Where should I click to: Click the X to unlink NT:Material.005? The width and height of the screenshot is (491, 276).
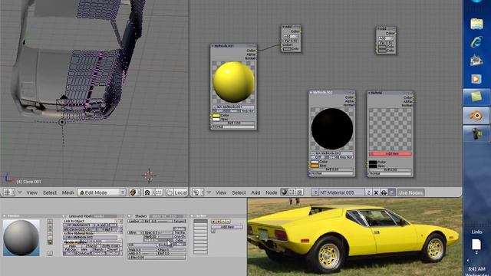[376, 192]
